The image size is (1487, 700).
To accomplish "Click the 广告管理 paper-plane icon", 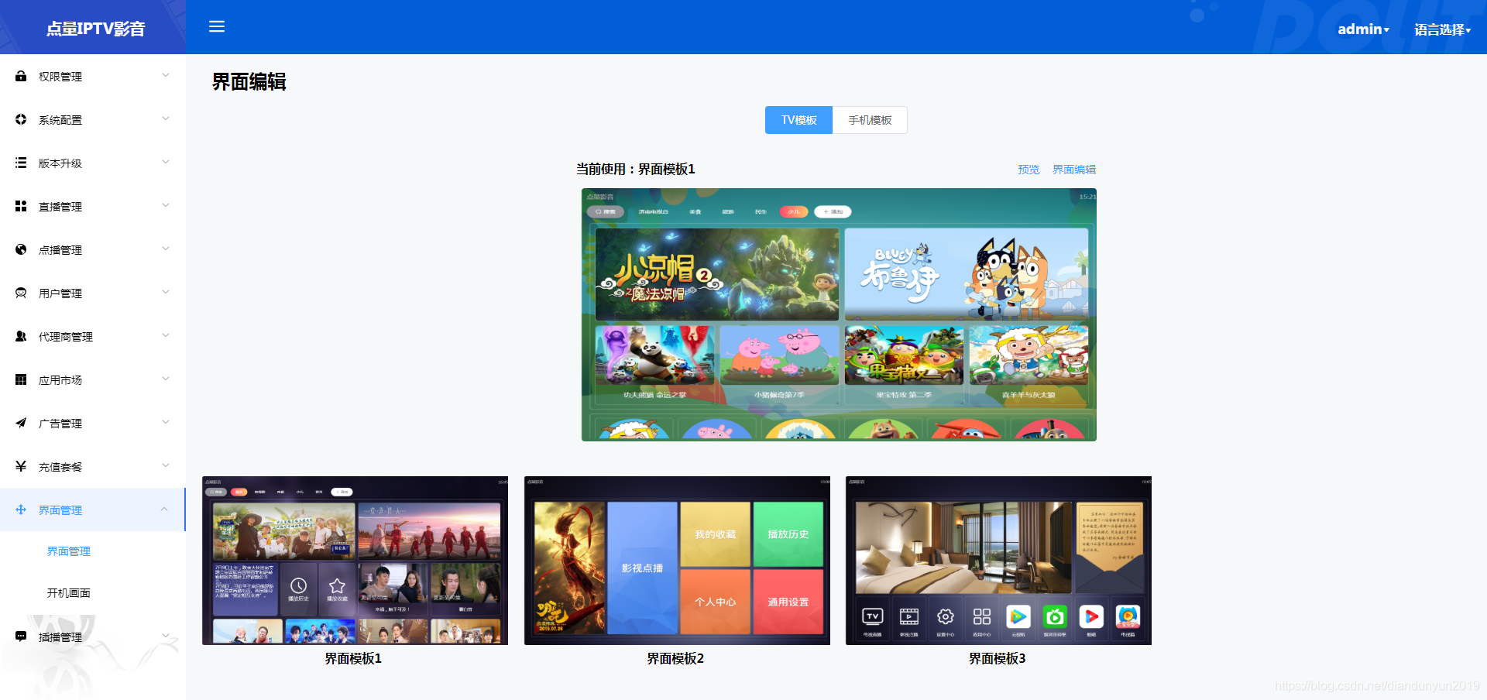I will point(21,423).
